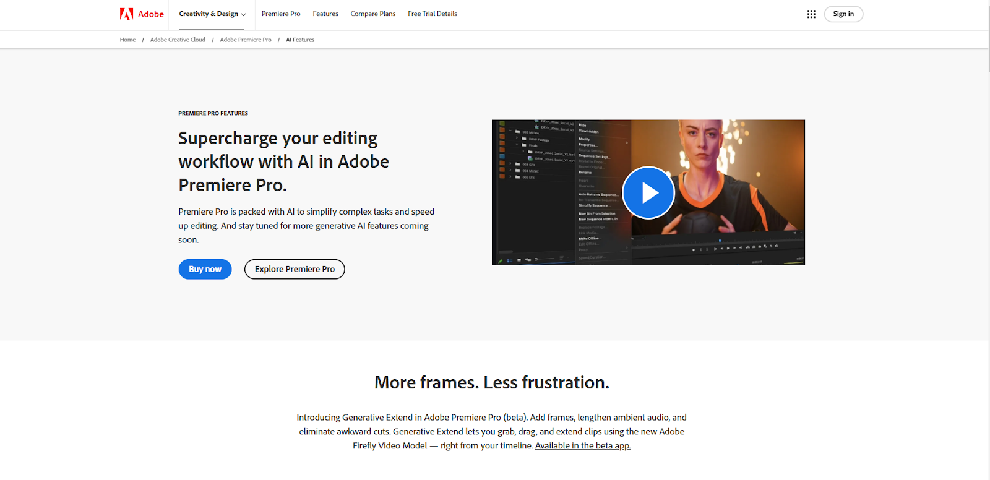990x480 pixels.
Task: Click the PREMIERE PRO FEATURES label
Action: (x=213, y=113)
